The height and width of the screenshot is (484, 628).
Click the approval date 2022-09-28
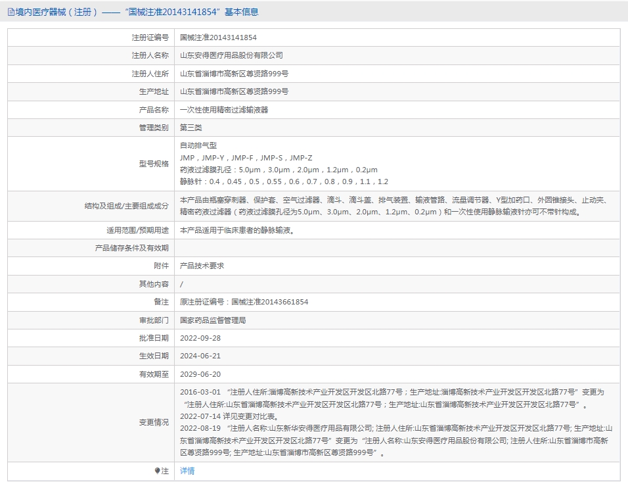(x=200, y=338)
